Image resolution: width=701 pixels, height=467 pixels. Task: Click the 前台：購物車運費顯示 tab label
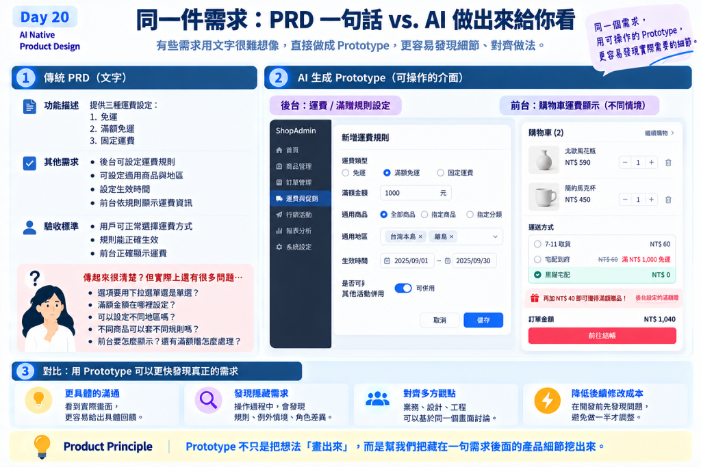pos(579,106)
